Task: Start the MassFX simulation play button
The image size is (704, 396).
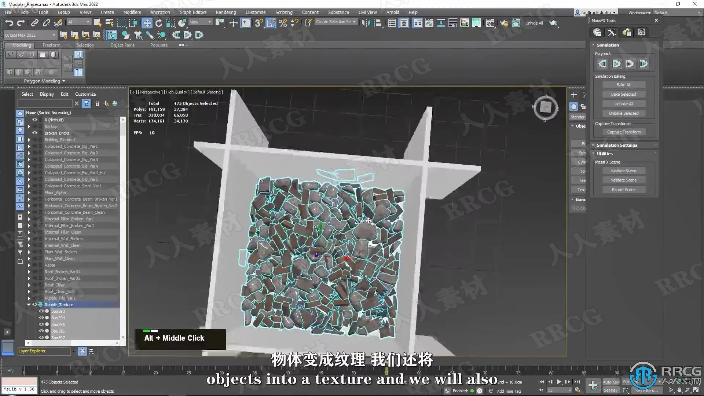Action: point(616,64)
